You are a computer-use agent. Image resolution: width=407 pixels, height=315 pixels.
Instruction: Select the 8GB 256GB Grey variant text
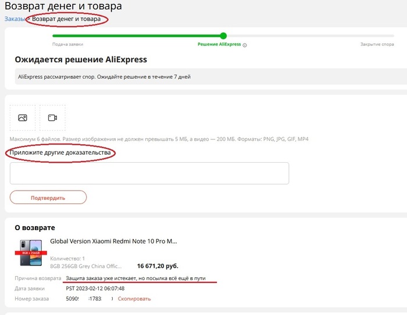coord(85,266)
